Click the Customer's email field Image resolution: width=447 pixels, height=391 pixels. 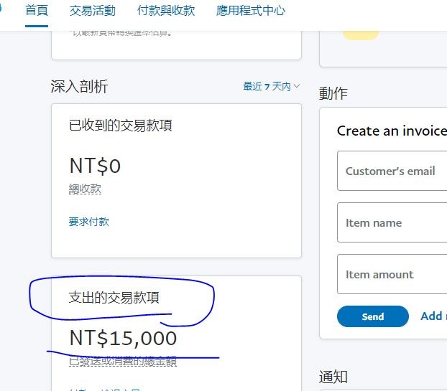click(x=392, y=171)
